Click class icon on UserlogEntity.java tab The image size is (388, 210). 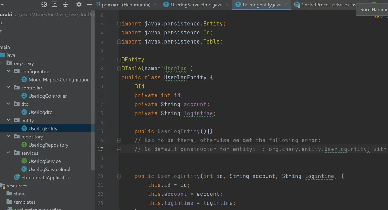click(x=238, y=5)
